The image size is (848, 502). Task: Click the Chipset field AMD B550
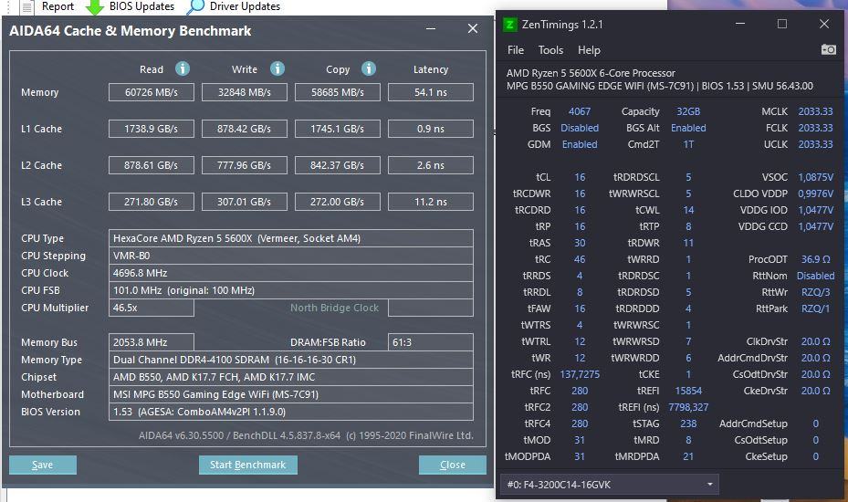tap(291, 377)
